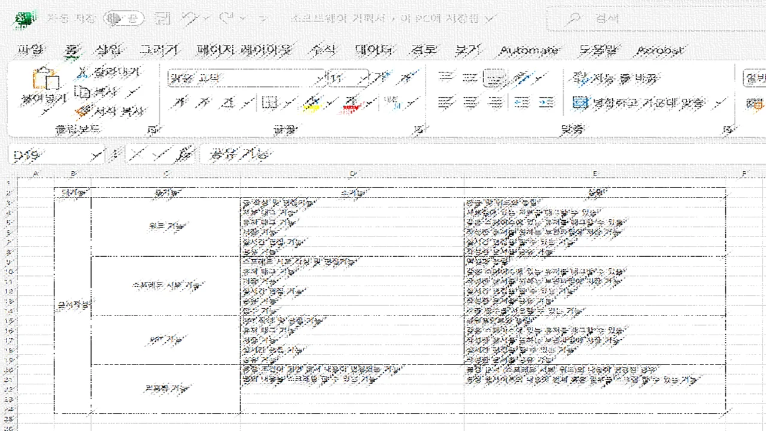Decrease the cell indent
The width and height of the screenshot is (766, 431).
521,102
